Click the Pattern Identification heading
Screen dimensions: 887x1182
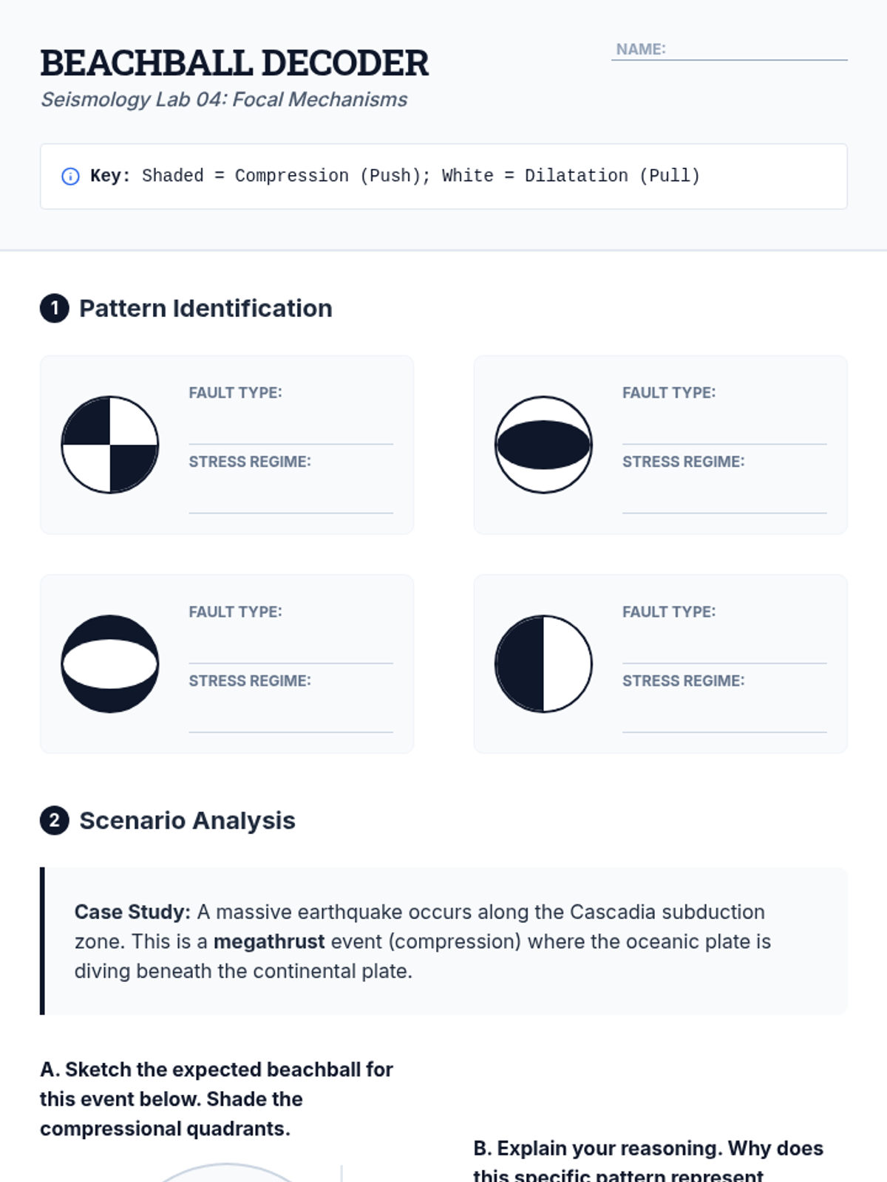pos(205,309)
